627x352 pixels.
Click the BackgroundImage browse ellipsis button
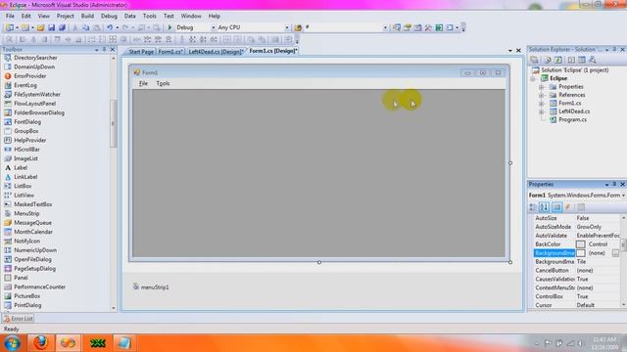click(615, 253)
